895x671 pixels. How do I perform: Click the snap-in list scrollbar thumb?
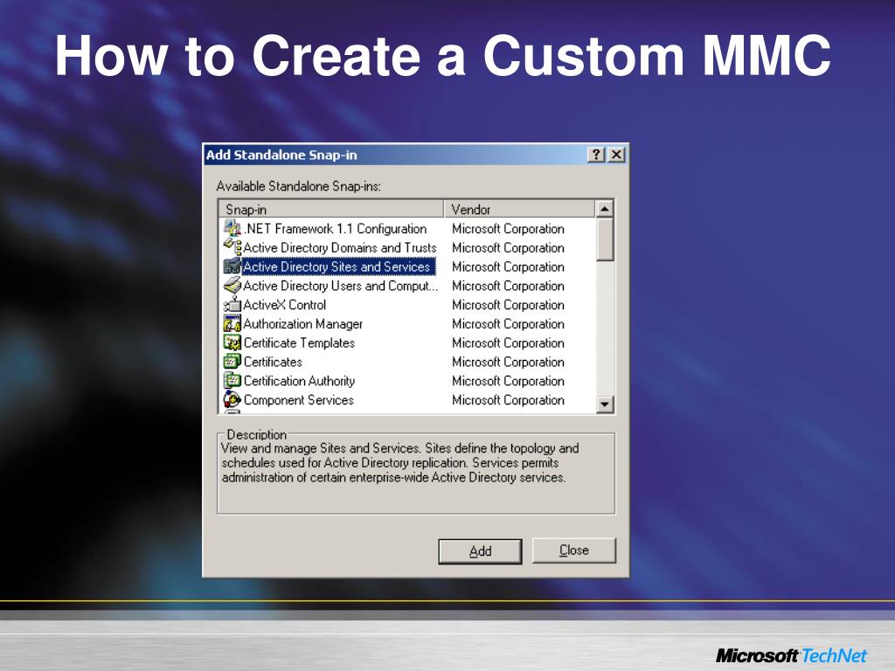[605, 239]
